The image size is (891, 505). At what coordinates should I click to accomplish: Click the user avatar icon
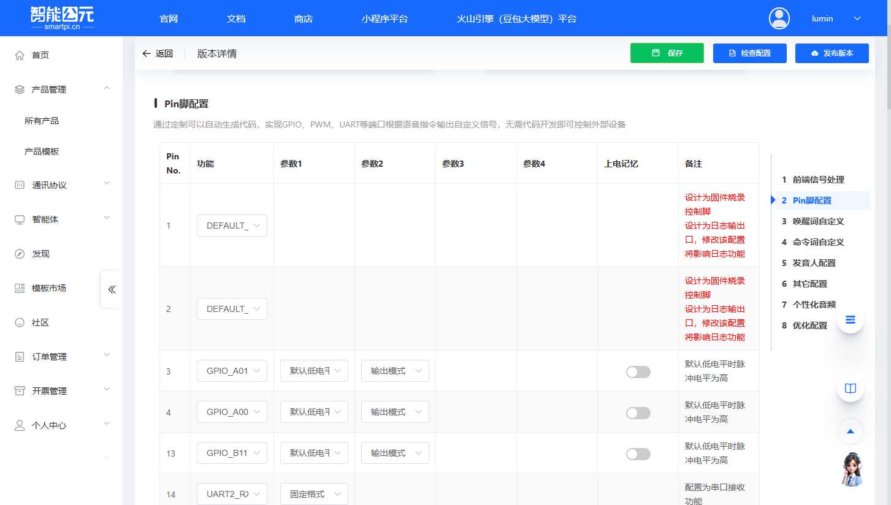point(779,18)
